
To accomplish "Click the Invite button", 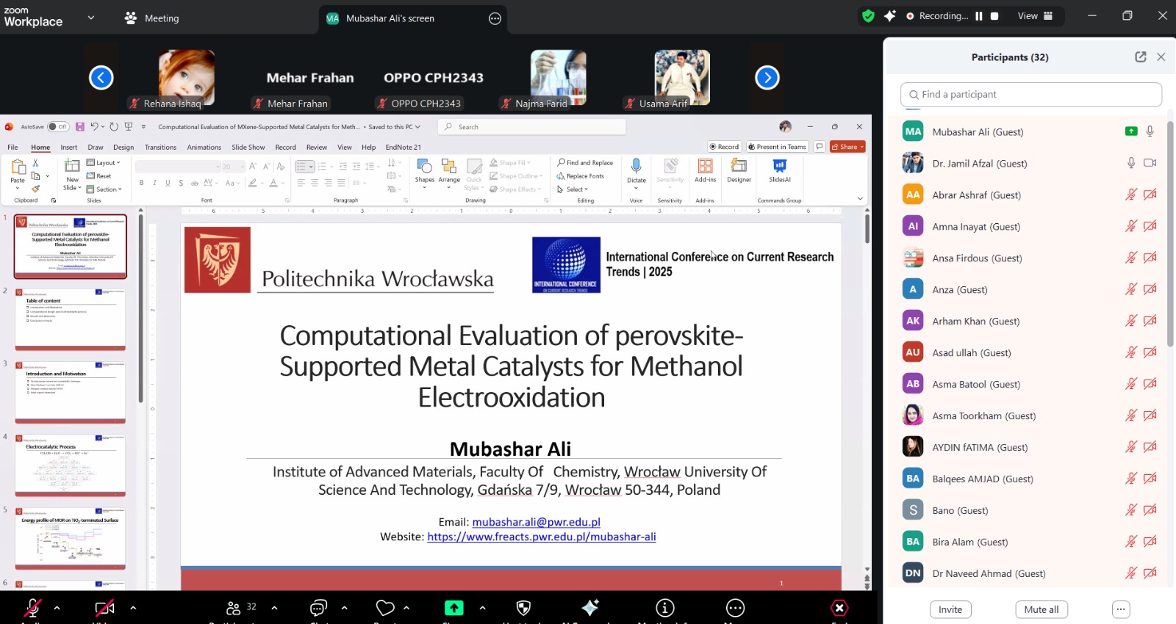I will pyautogui.click(x=950, y=609).
